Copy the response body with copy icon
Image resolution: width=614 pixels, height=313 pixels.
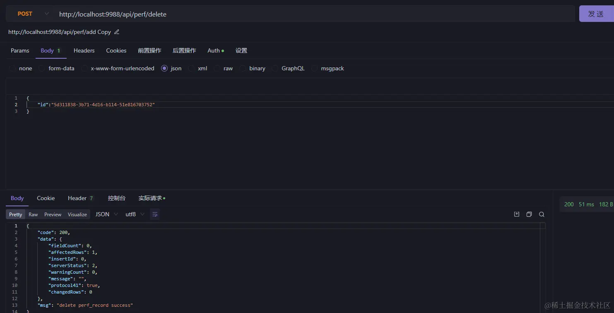[529, 214]
